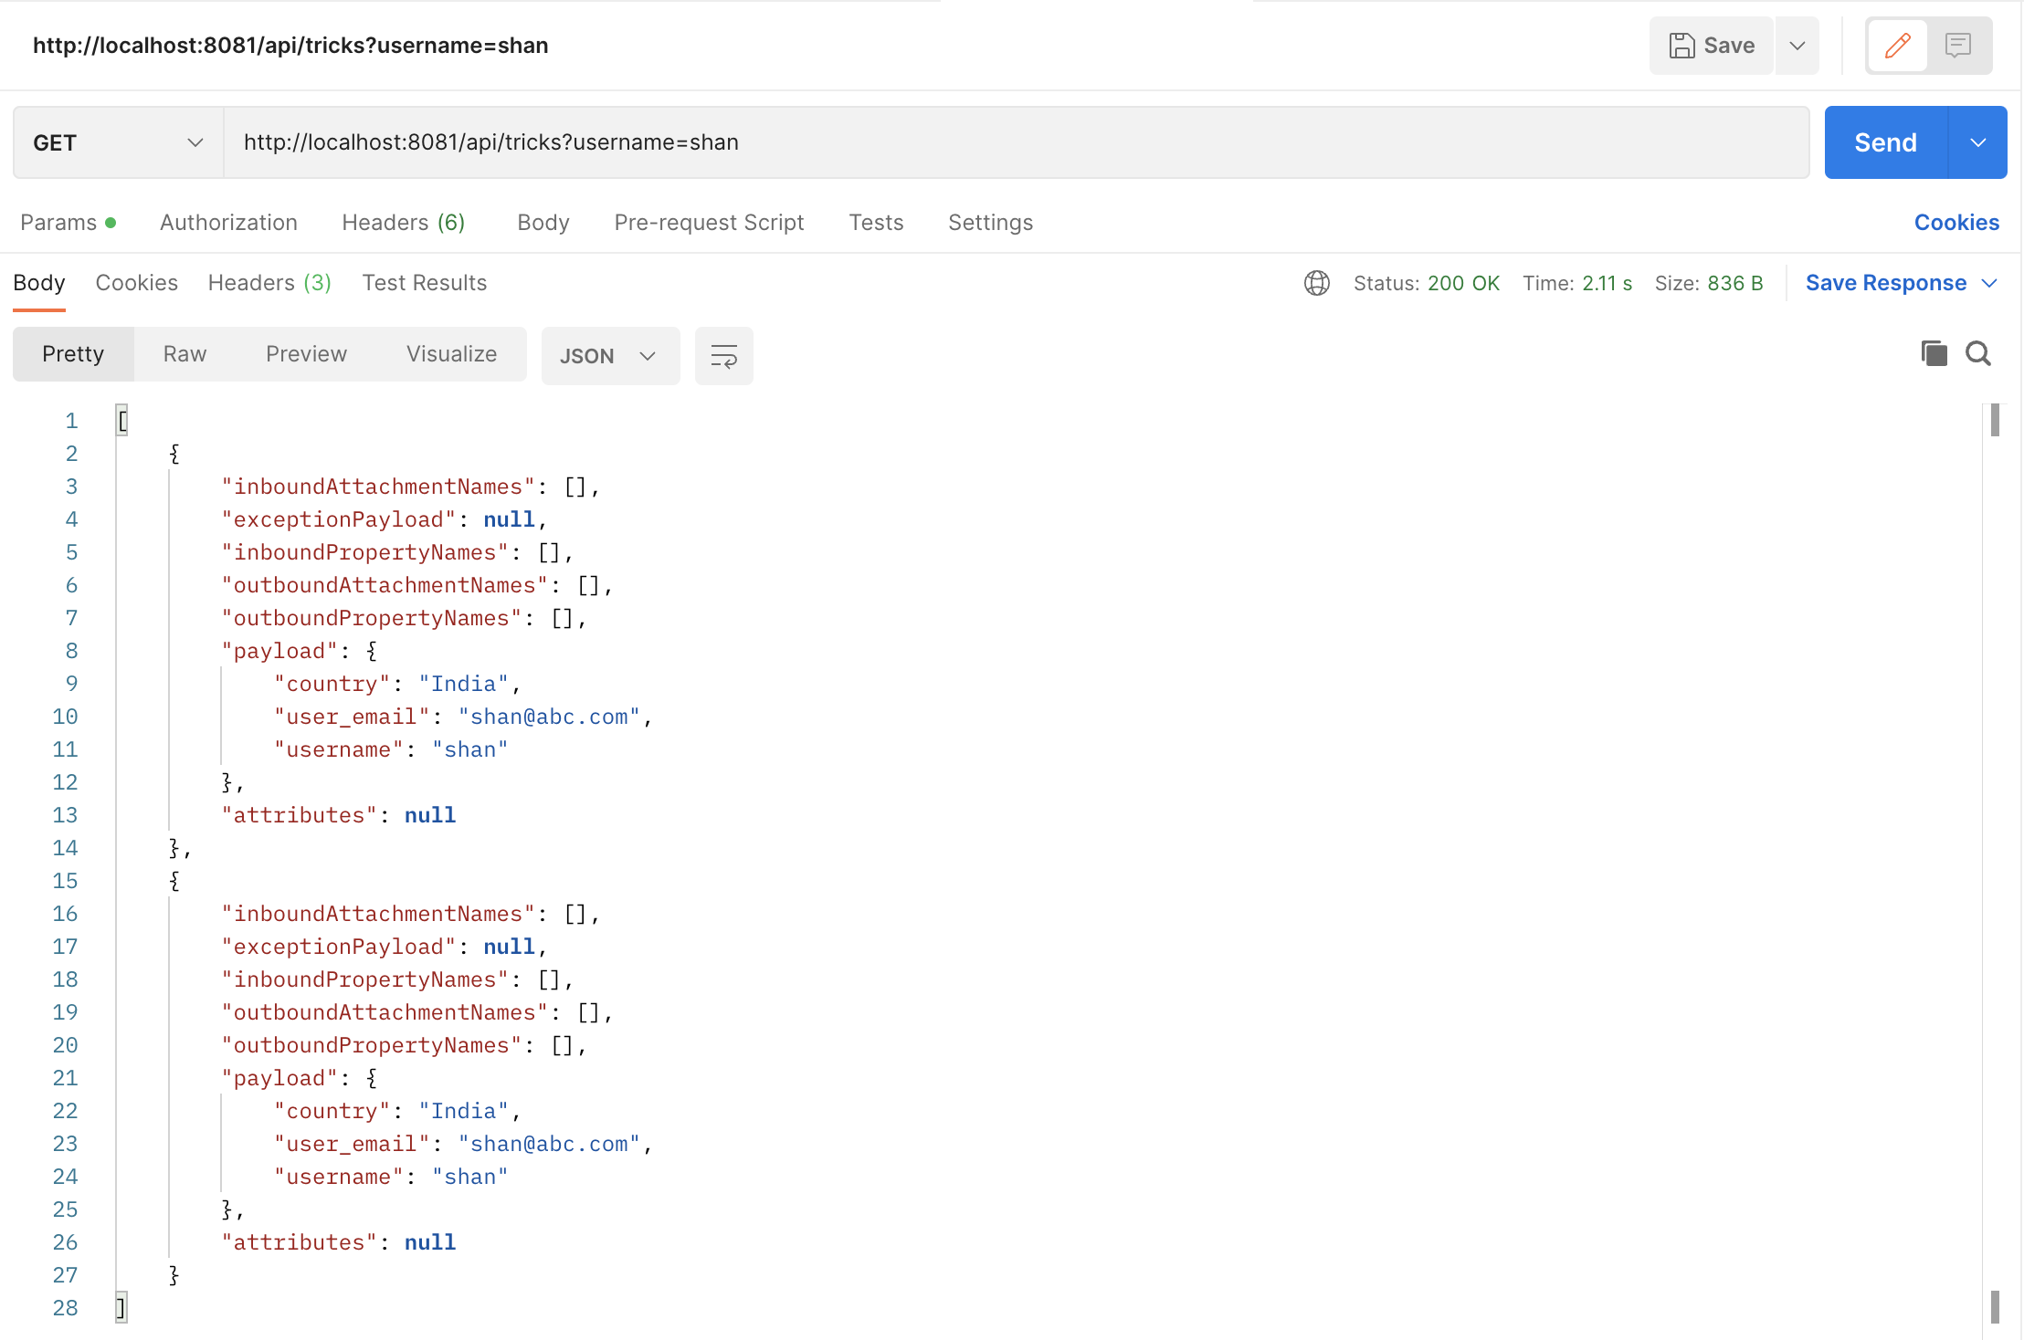Copy the response body to clipboard
The width and height of the screenshot is (2024, 1340).
click(1934, 353)
